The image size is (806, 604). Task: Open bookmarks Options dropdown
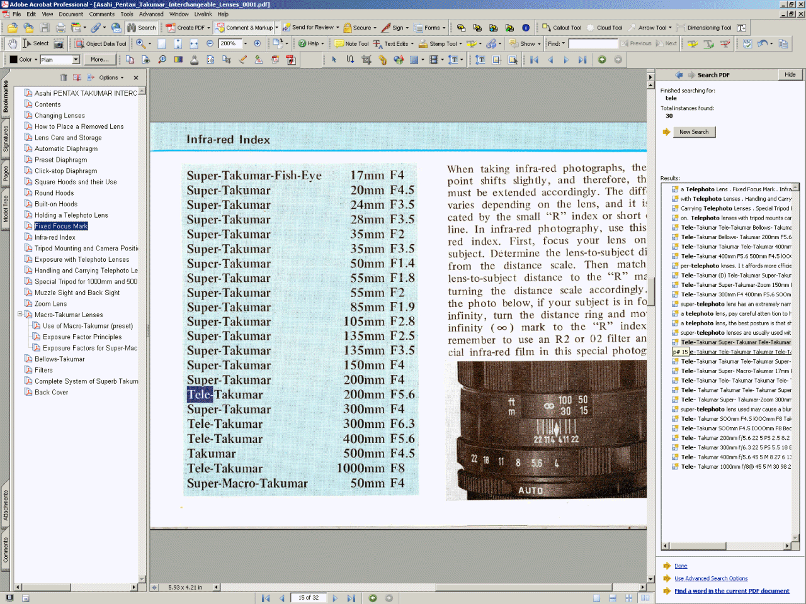coord(111,77)
